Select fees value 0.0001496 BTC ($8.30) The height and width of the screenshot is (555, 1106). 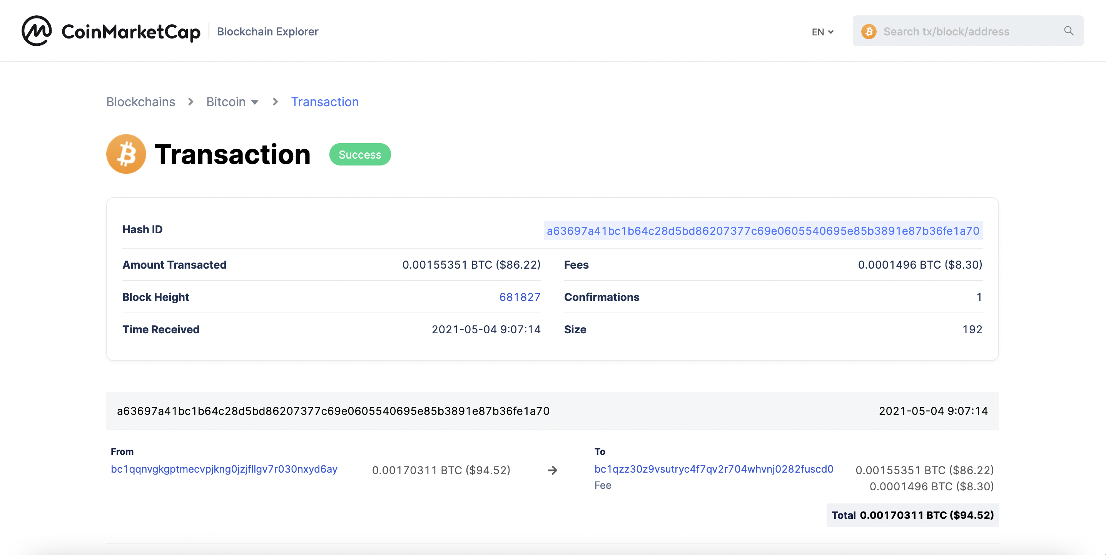[920, 265]
